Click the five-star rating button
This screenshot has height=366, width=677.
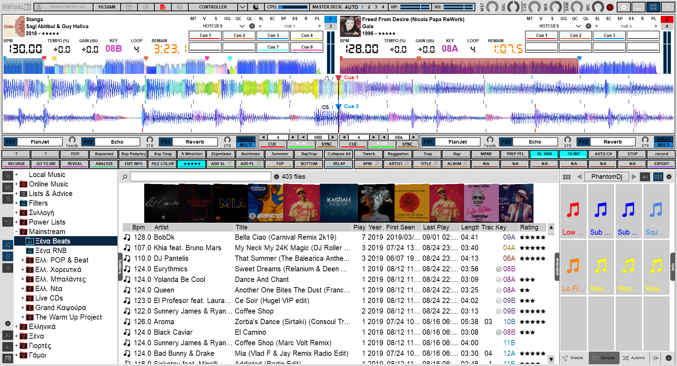192,164
